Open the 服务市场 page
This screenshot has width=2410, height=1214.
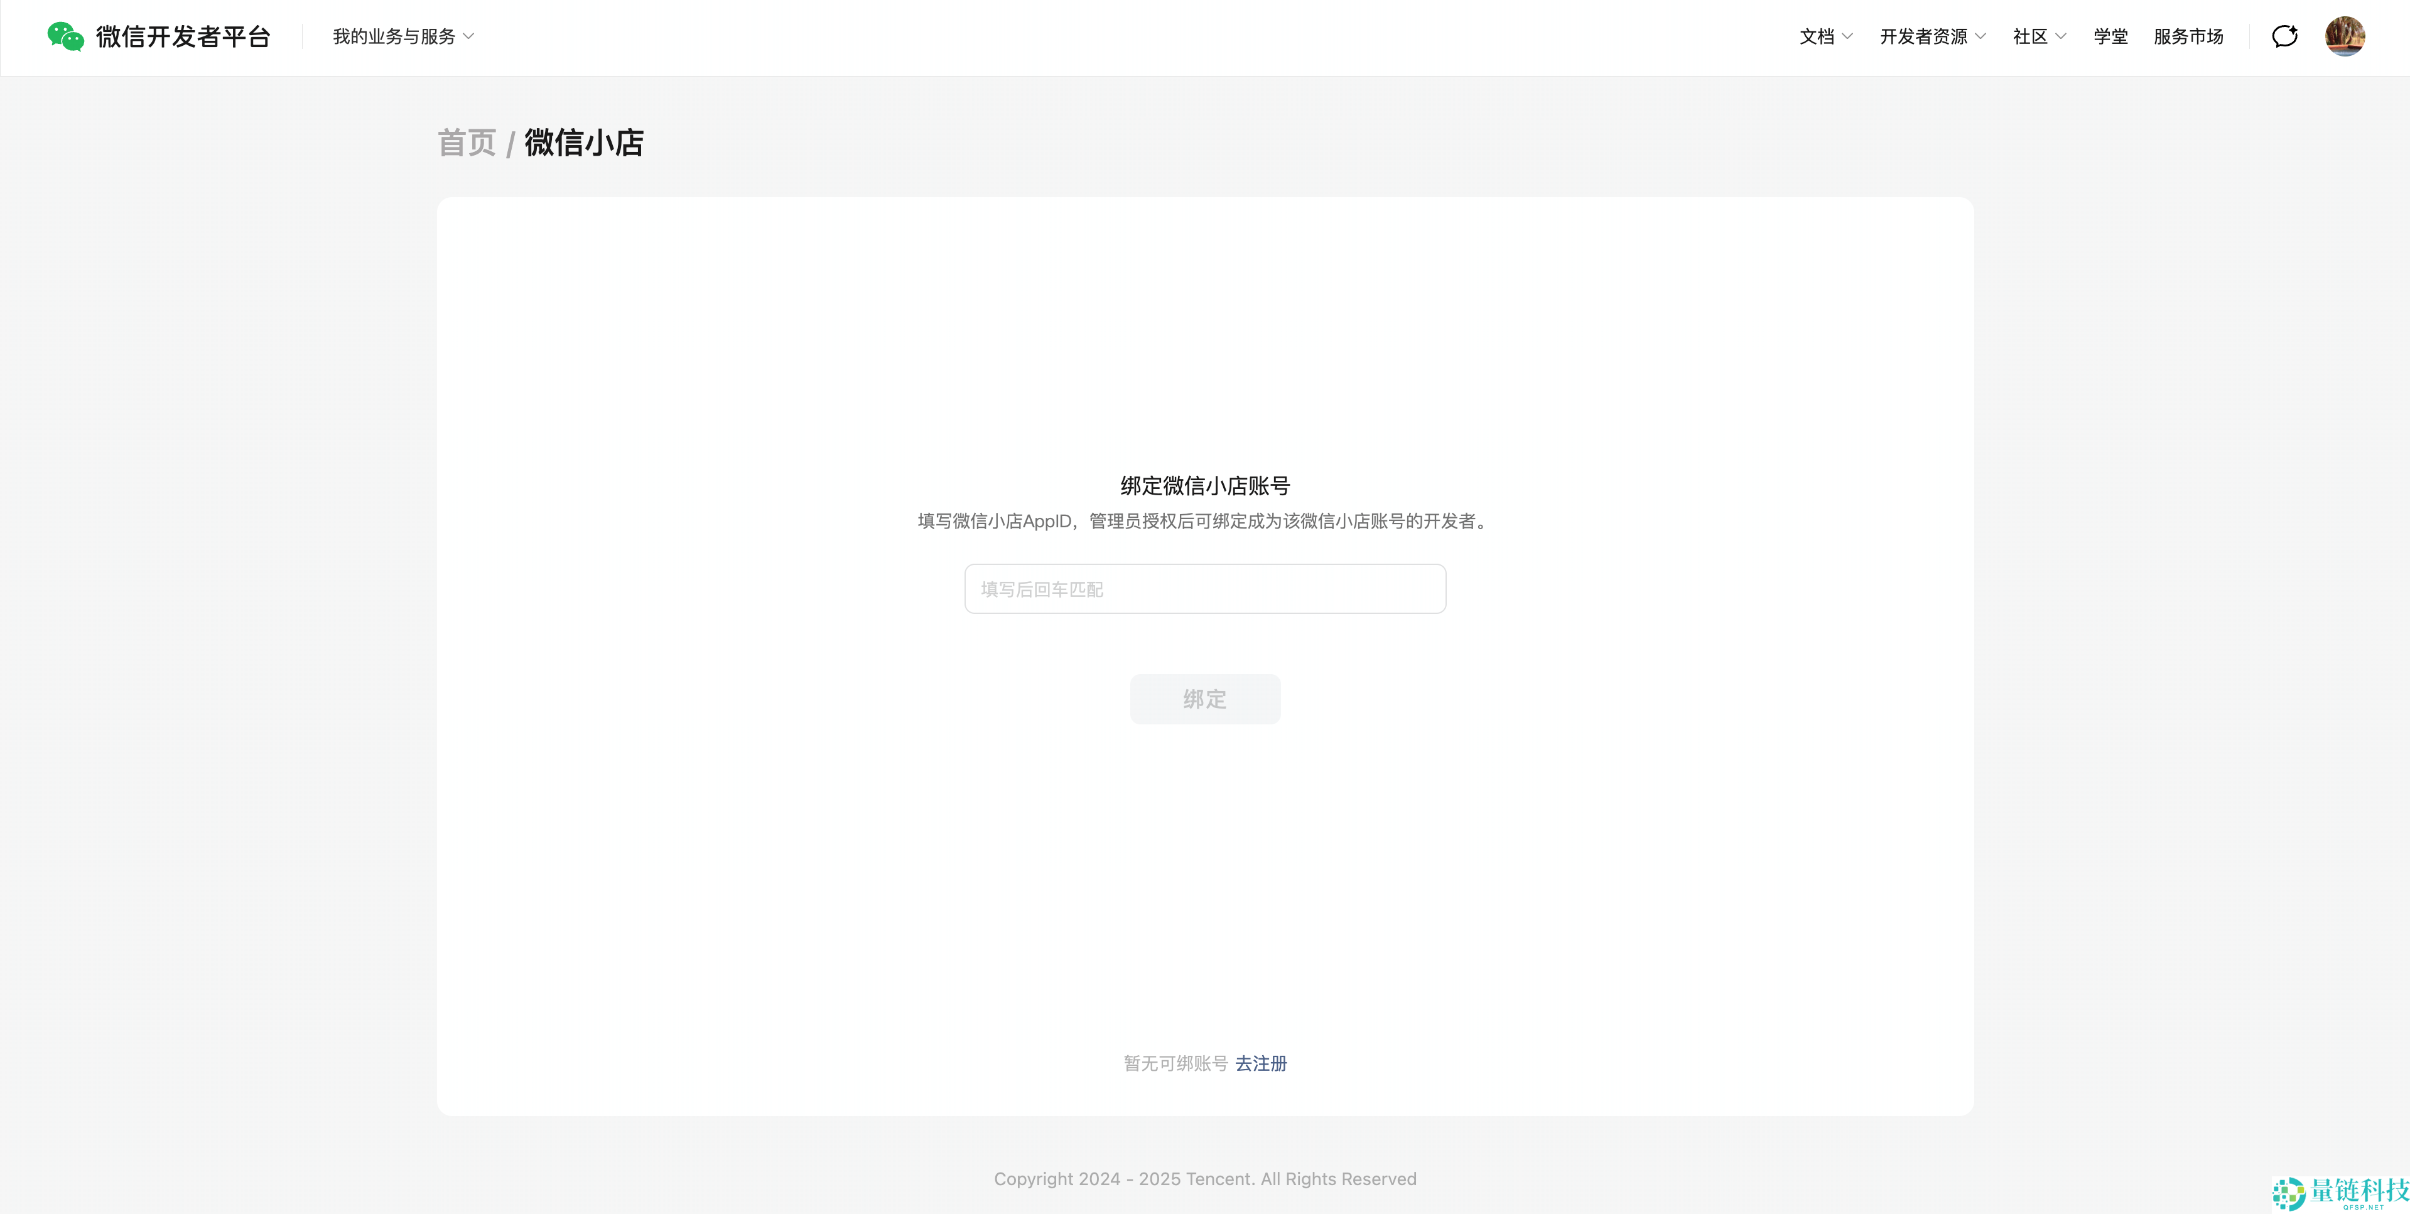pyautogui.click(x=2188, y=36)
